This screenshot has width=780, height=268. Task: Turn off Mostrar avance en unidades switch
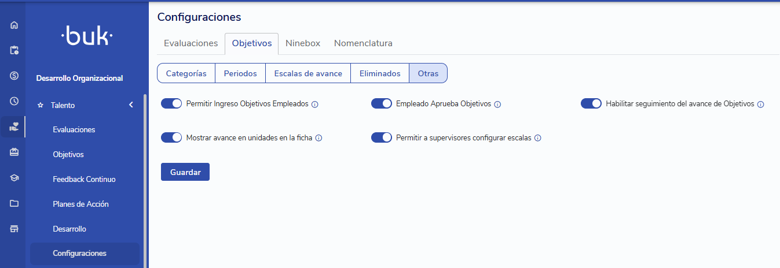point(171,137)
